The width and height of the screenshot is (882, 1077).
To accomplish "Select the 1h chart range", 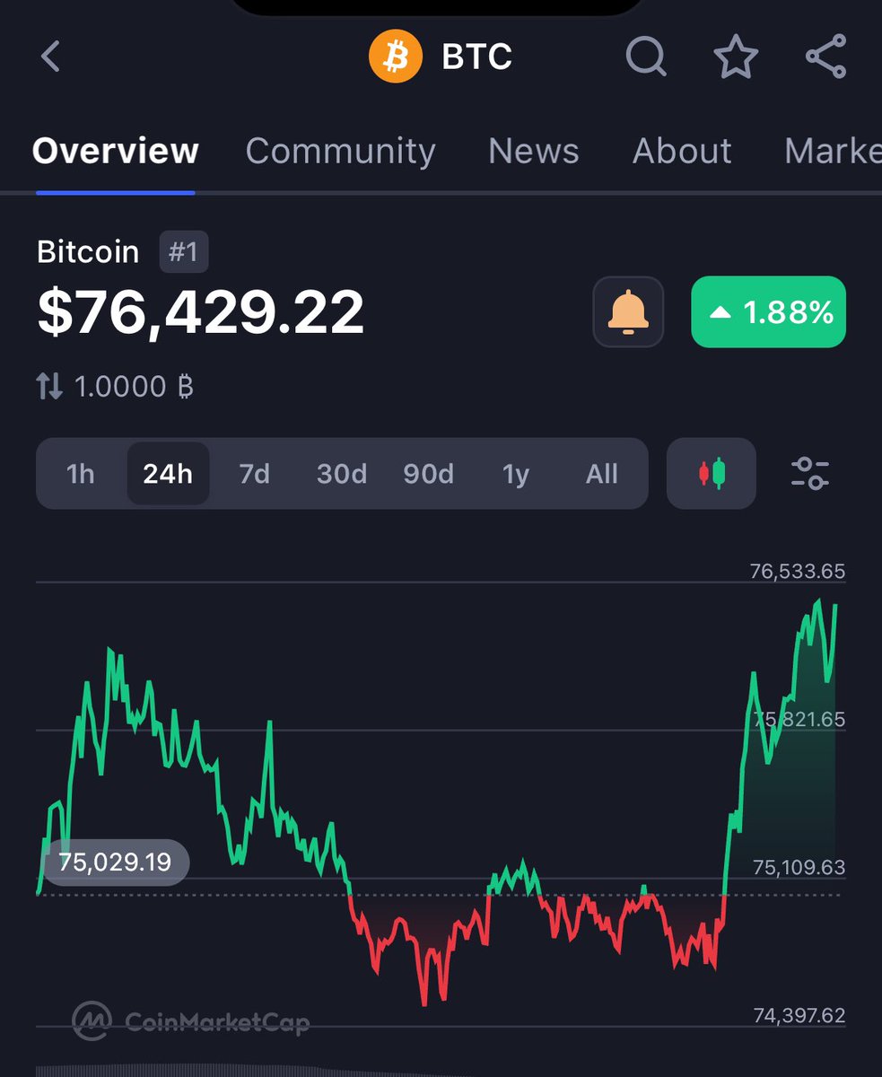I will pos(81,473).
